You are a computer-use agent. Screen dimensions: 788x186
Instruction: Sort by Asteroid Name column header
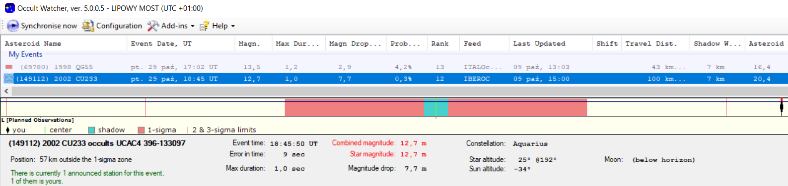click(x=64, y=44)
